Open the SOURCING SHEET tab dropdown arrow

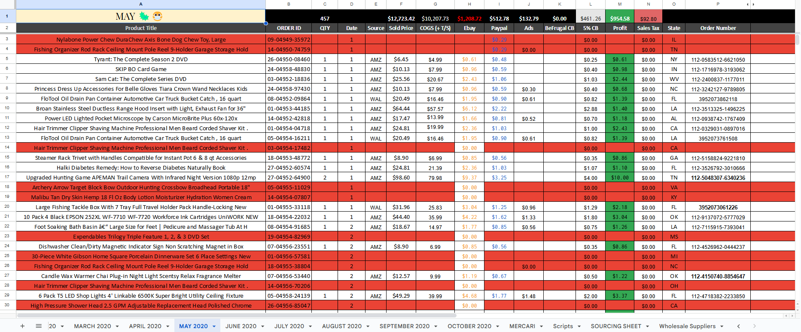tap(647, 326)
